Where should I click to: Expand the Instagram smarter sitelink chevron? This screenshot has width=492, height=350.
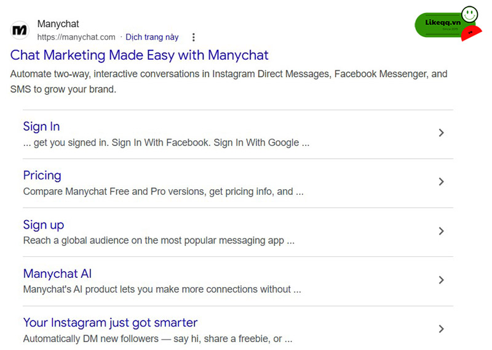tap(441, 329)
